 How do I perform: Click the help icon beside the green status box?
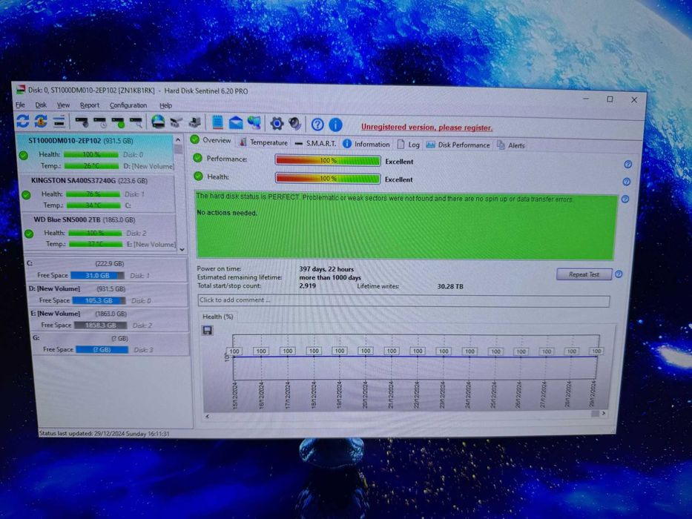tap(625, 199)
